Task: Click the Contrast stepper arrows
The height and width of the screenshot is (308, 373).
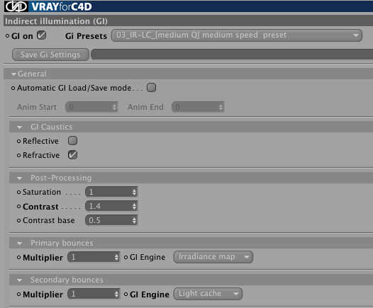Action: tap(135, 206)
